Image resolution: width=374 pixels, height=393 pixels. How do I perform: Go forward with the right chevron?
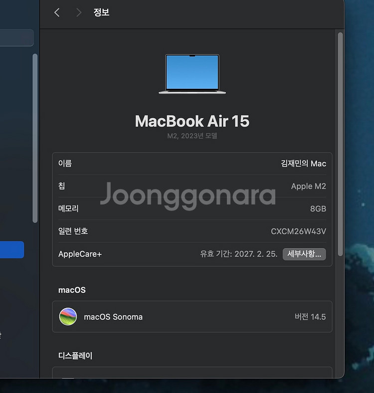[x=79, y=12]
